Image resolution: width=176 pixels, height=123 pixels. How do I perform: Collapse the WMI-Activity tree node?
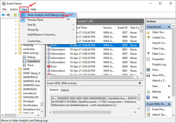click(16, 53)
